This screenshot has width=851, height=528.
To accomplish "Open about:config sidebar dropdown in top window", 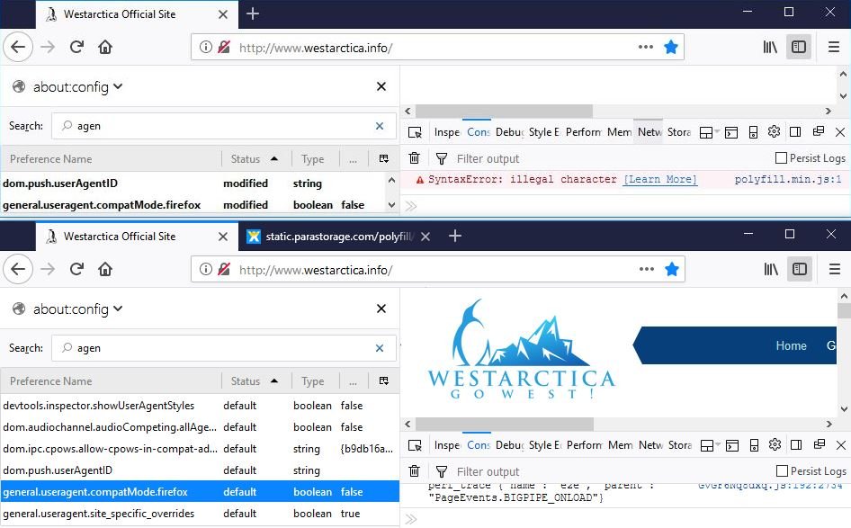I will [x=69, y=86].
